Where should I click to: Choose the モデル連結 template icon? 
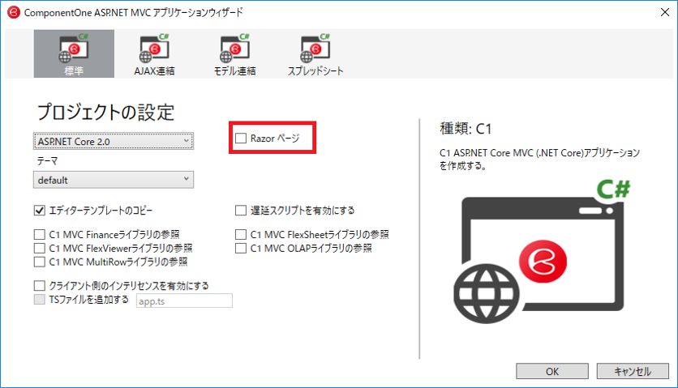coord(235,53)
